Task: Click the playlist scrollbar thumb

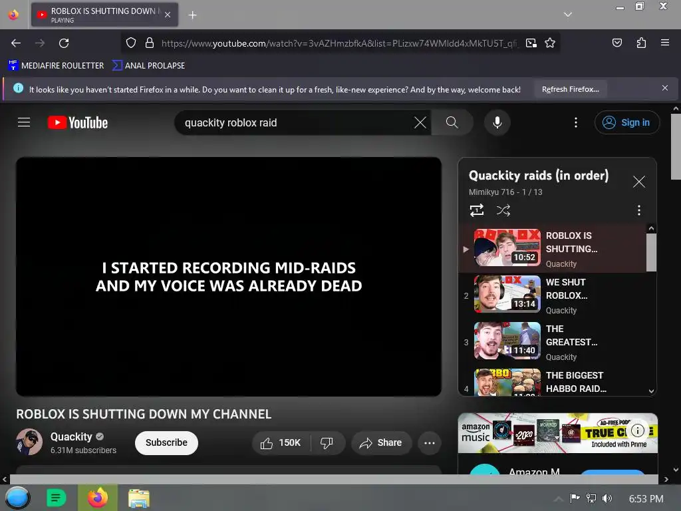Action: pyautogui.click(x=651, y=252)
